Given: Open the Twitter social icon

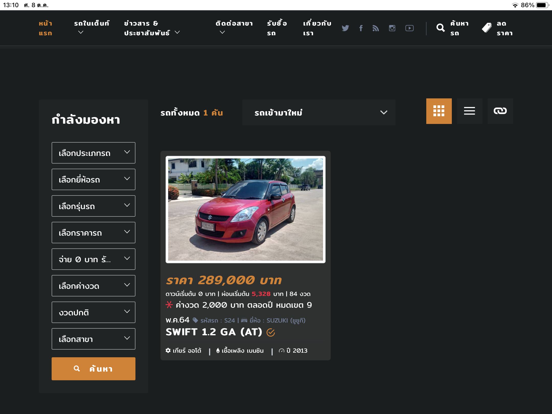Looking at the screenshot, I should click(x=345, y=28).
